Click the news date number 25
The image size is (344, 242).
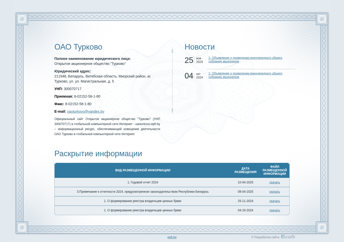[189, 60]
